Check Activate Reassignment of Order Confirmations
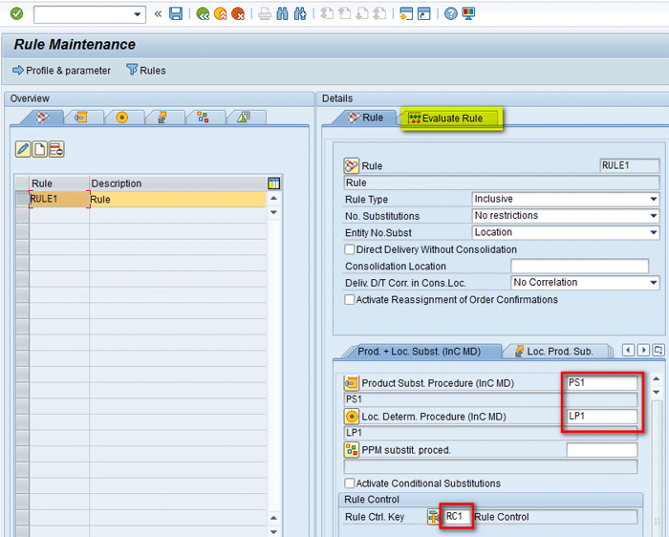 coord(350,300)
